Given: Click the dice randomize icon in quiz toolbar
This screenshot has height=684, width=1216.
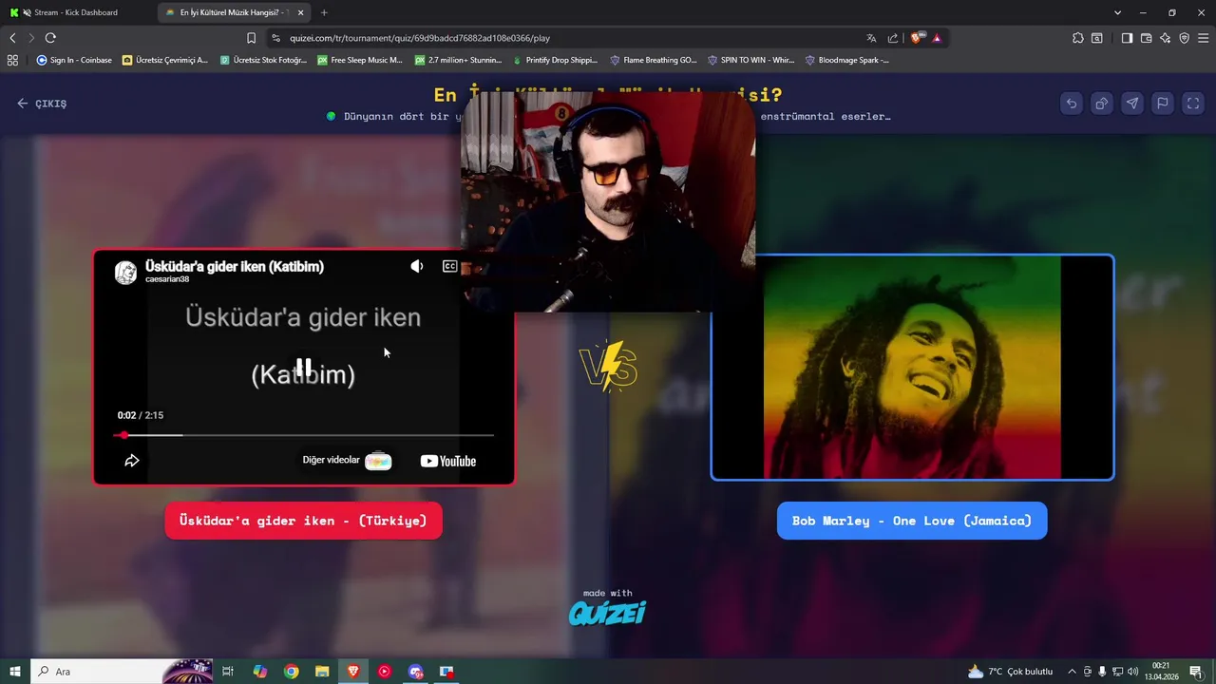Looking at the screenshot, I should 1102,104.
